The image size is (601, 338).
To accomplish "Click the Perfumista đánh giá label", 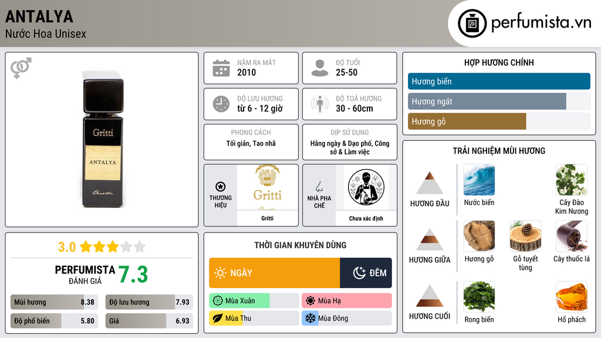I will tap(85, 275).
